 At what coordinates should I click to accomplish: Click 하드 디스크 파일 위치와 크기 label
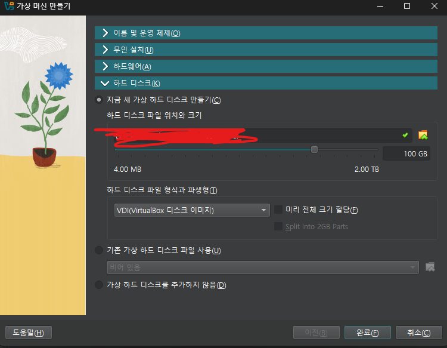[154, 115]
